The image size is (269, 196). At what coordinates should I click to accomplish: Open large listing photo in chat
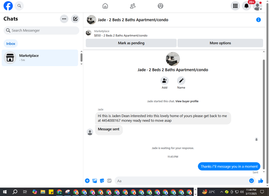pos(173,59)
